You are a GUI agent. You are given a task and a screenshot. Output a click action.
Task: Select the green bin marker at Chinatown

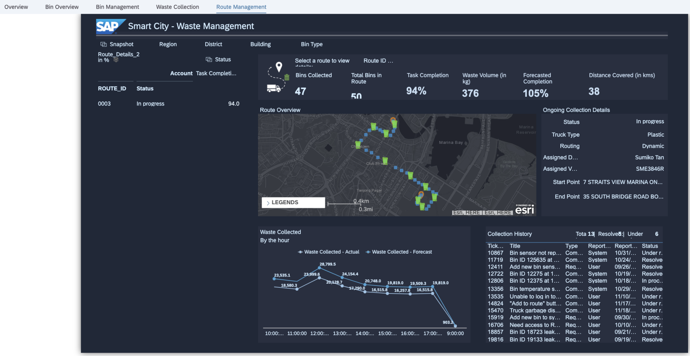[x=358, y=144]
